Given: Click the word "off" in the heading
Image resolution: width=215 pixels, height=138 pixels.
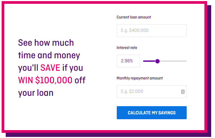Looking at the screenshot, I should pyautogui.click(x=80, y=80).
